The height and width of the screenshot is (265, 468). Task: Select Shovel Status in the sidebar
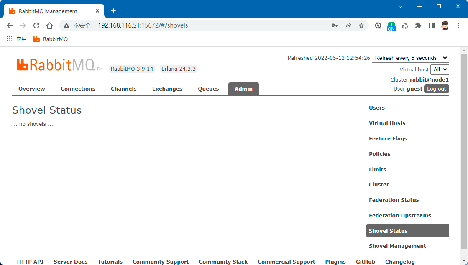[407, 231]
